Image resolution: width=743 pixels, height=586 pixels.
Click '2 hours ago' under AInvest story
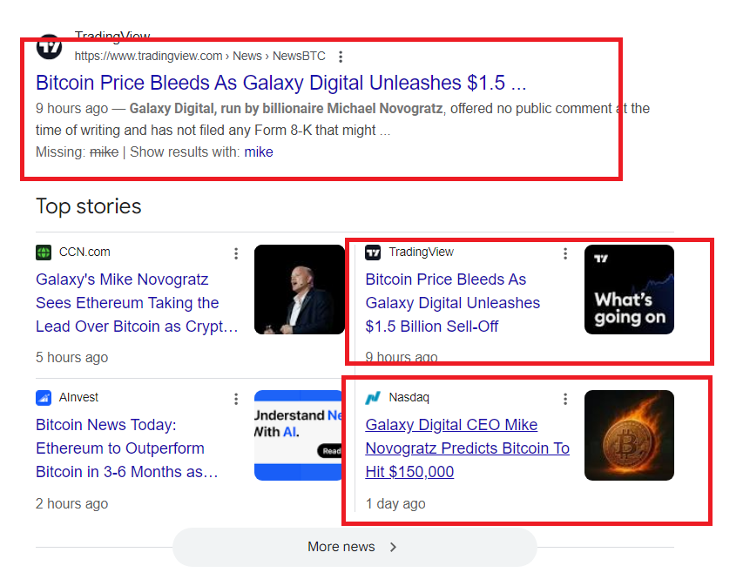click(72, 503)
